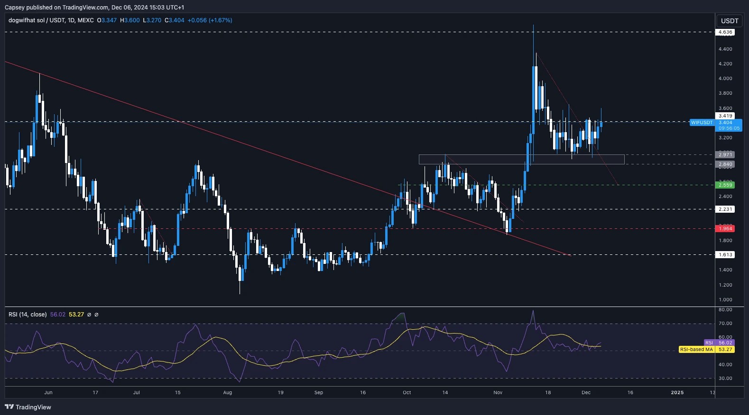
Task: Select the red 1.964 price label
Action: pos(725,228)
